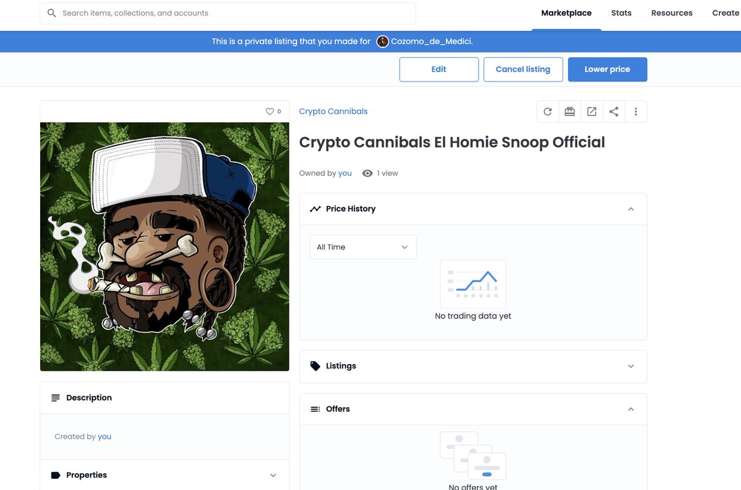The image size is (741, 490).
Task: Collapse the Offers section
Action: click(631, 409)
